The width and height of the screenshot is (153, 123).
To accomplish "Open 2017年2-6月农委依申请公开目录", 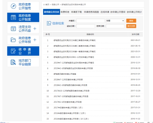I will (x=68, y=102).
